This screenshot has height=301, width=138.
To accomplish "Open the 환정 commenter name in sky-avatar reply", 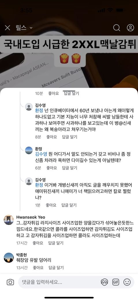I will click(38, 149).
